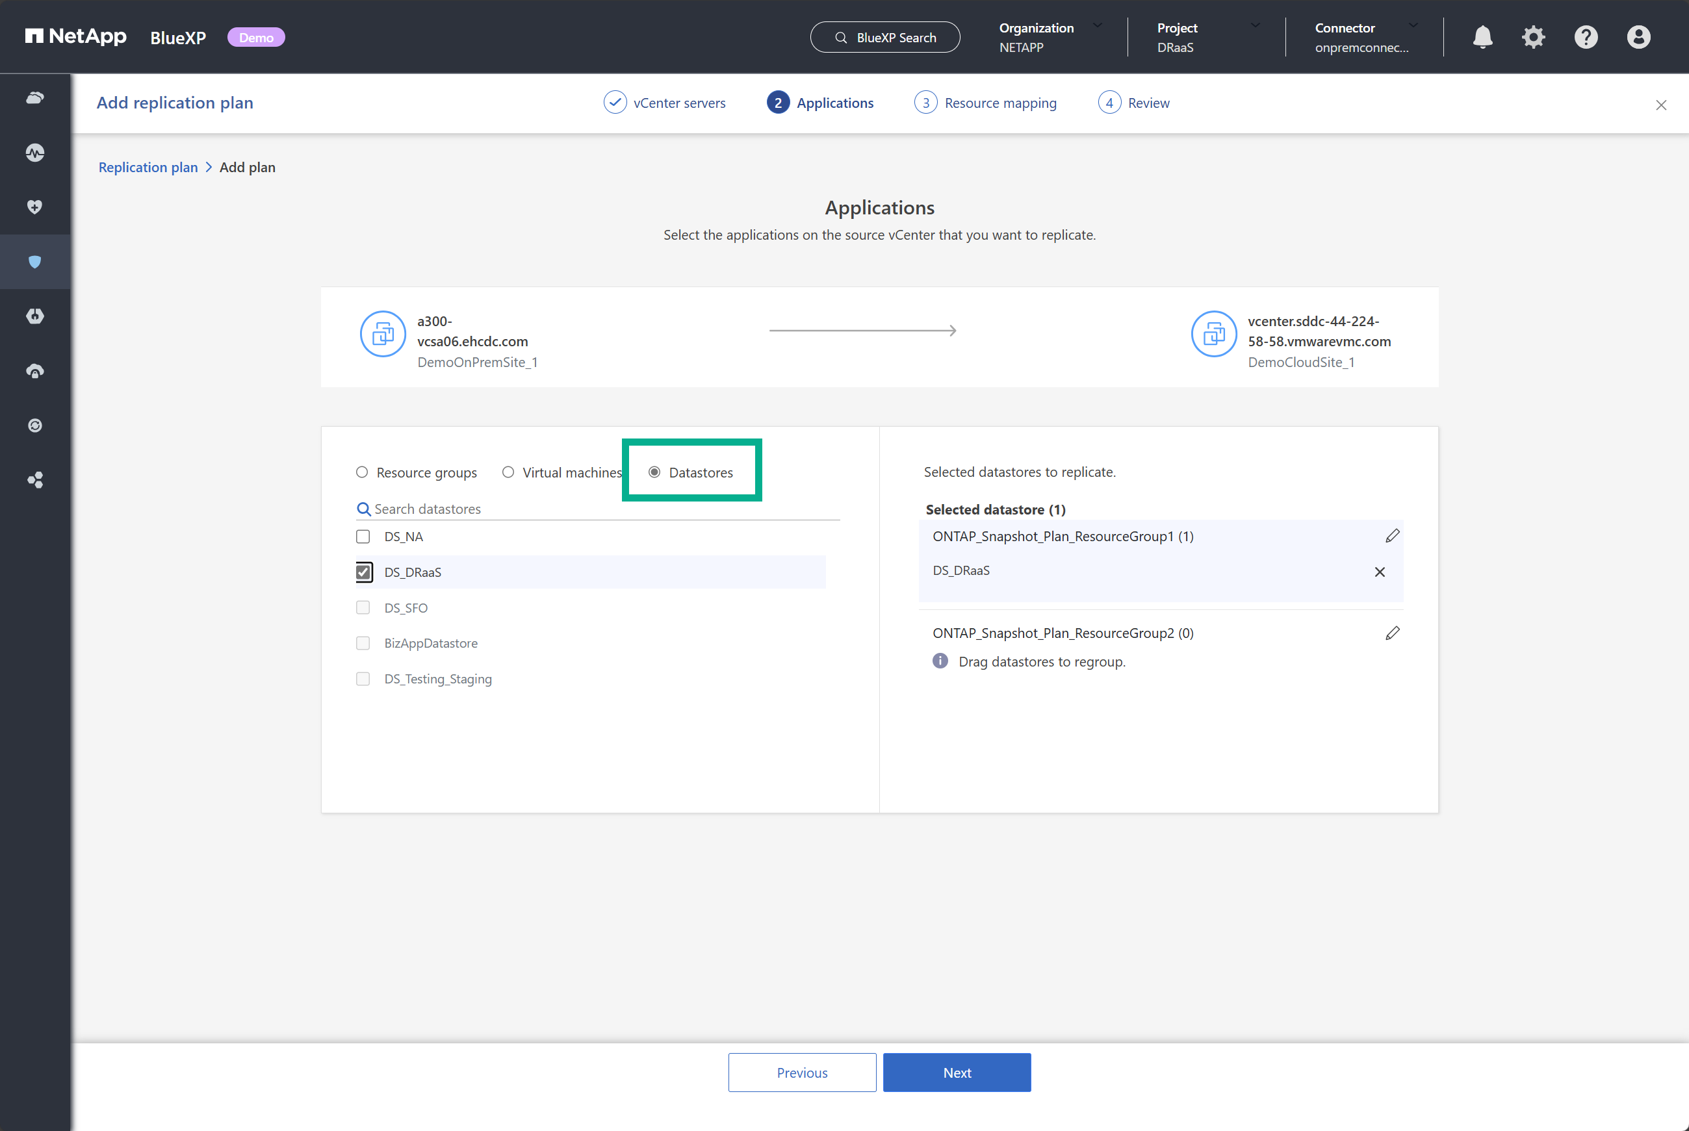Open the cloud storage sidebar icon
The image size is (1689, 1131).
click(x=34, y=97)
